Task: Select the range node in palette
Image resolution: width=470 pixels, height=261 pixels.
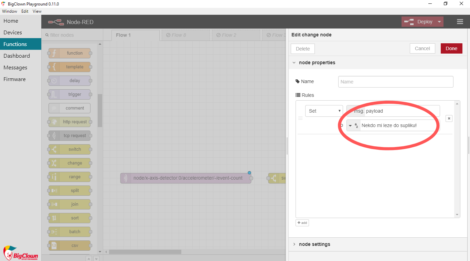Action: click(x=70, y=177)
